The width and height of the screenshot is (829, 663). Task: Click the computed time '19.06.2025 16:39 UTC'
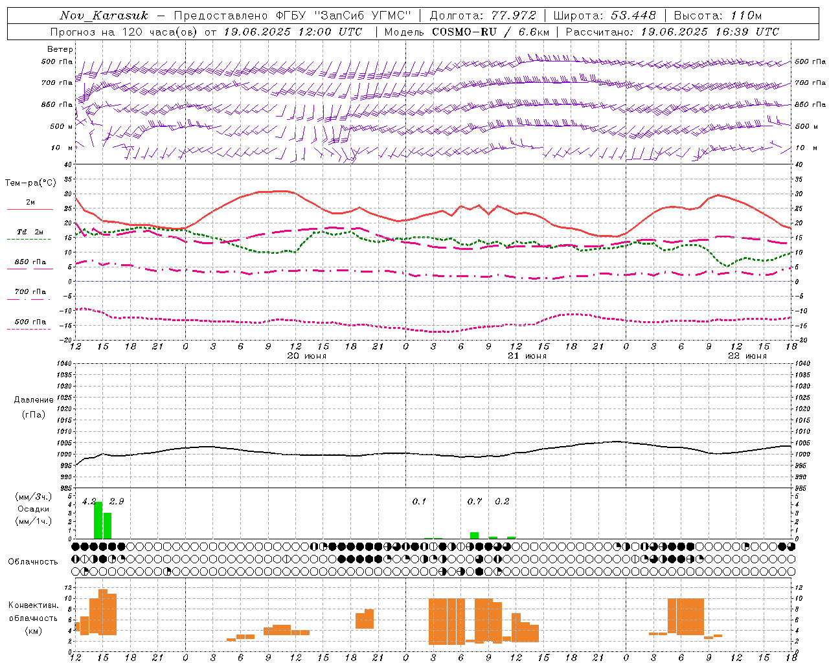710,32
